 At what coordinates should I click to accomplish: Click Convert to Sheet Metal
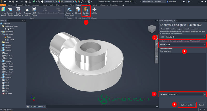coord(69,12)
